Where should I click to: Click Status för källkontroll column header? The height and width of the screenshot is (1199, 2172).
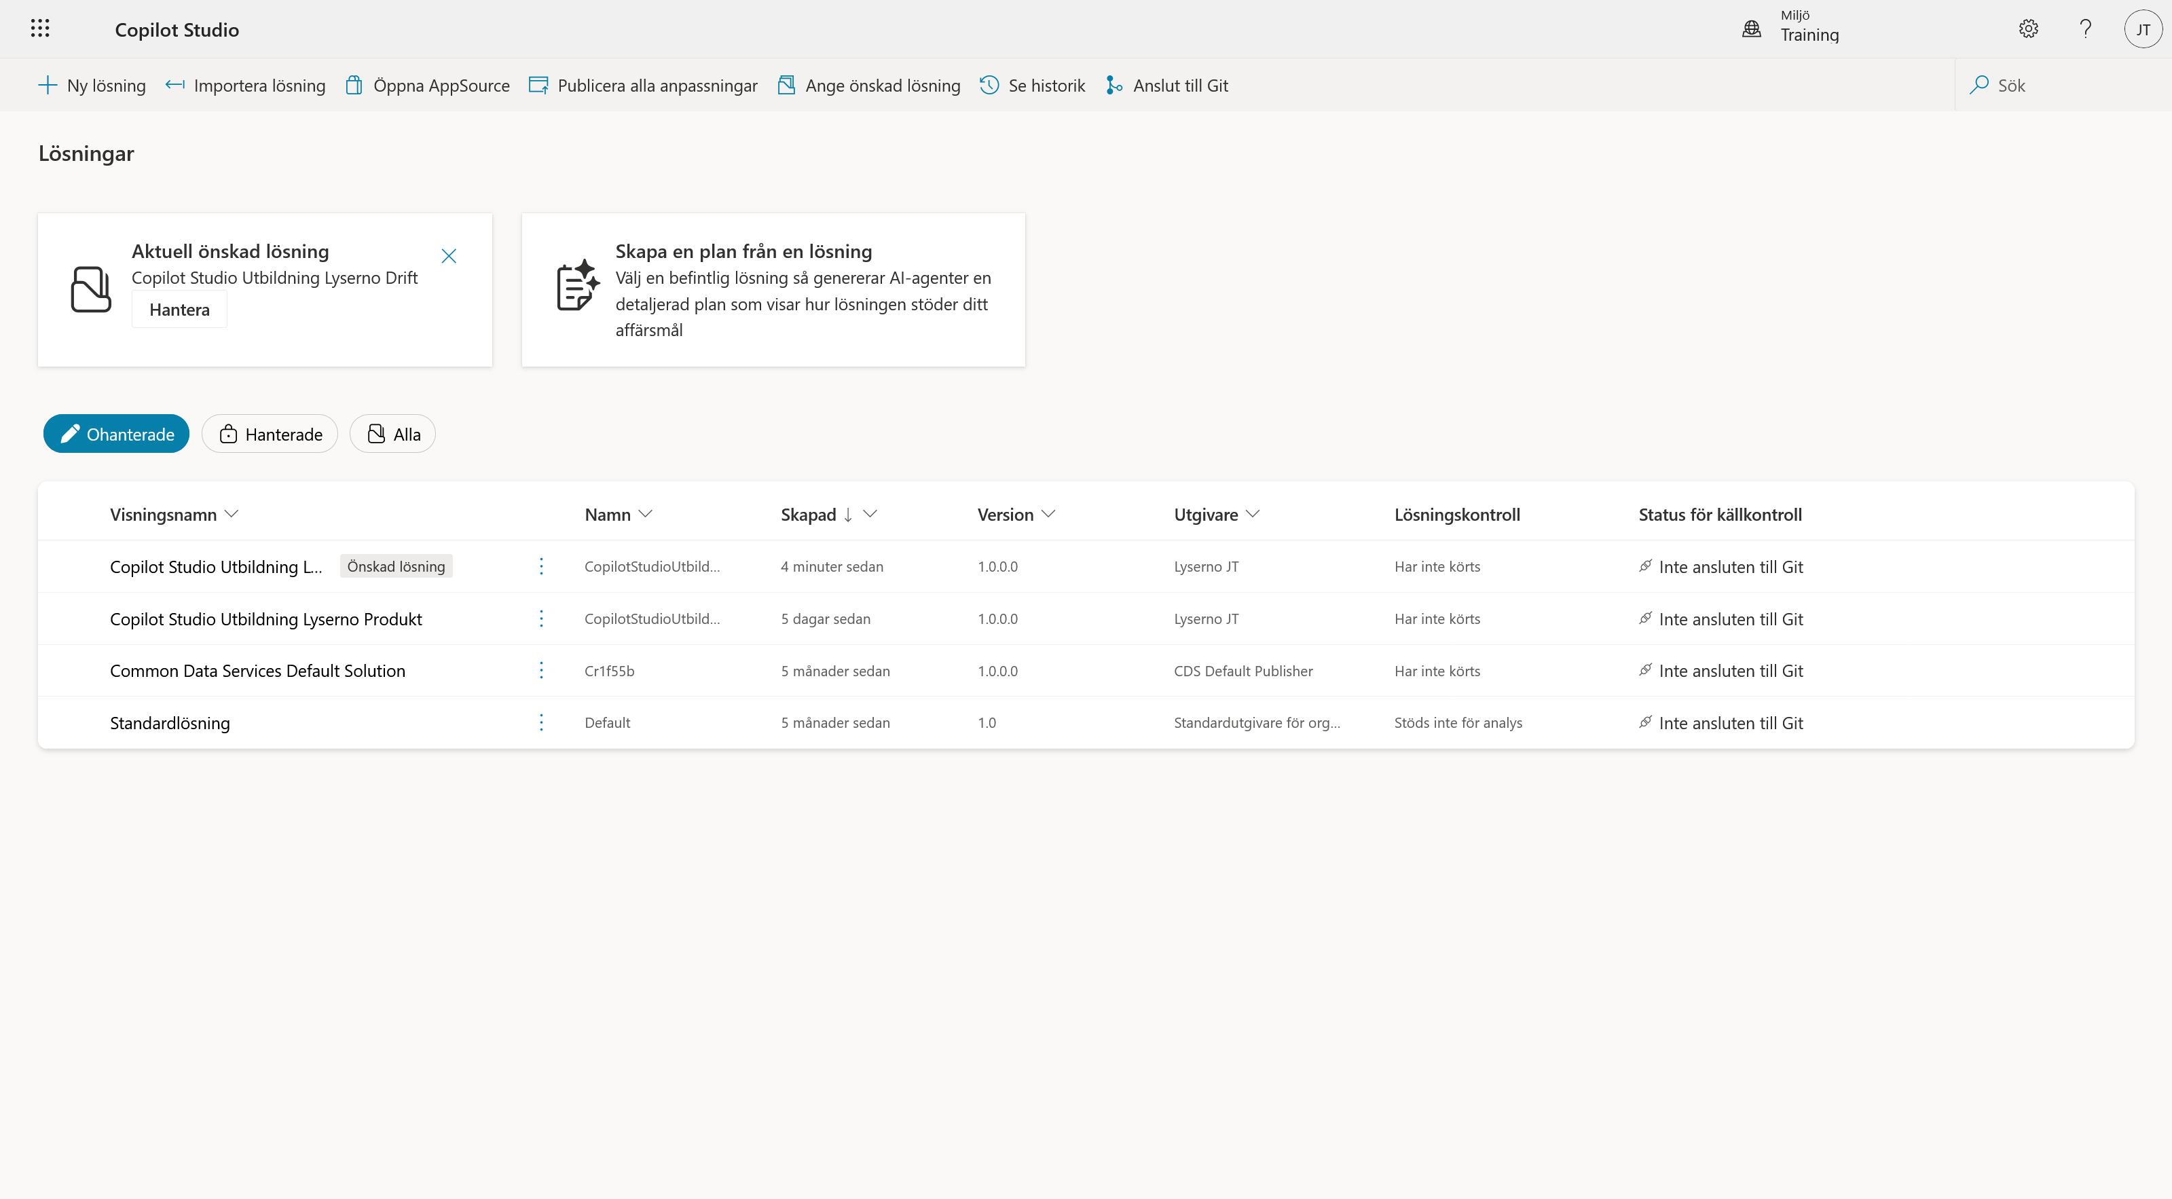1720,515
